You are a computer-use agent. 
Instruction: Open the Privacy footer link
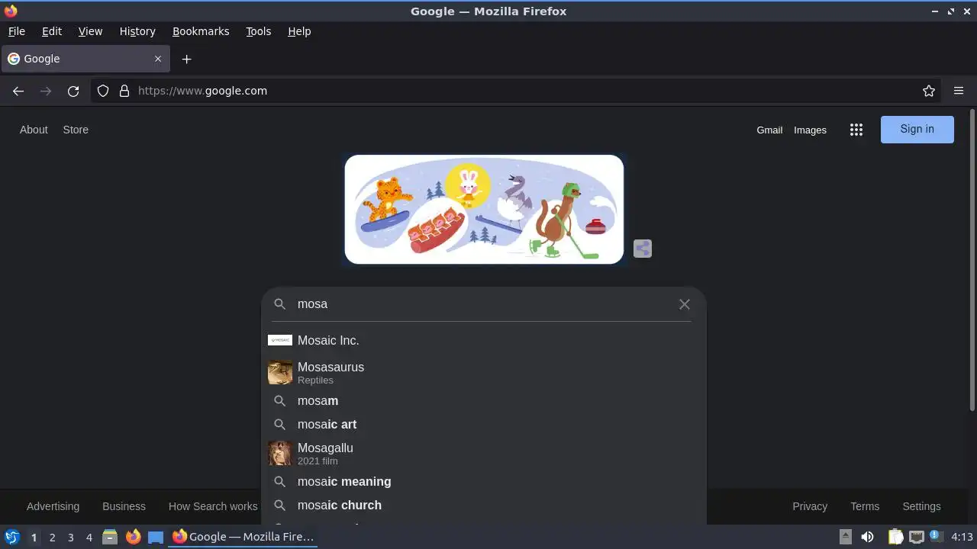tap(810, 506)
